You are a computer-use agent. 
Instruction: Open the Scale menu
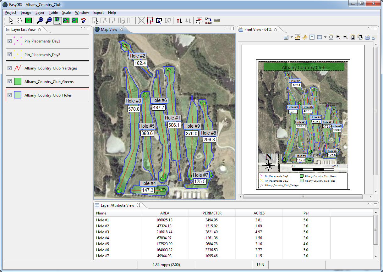pyautogui.click(x=66, y=13)
